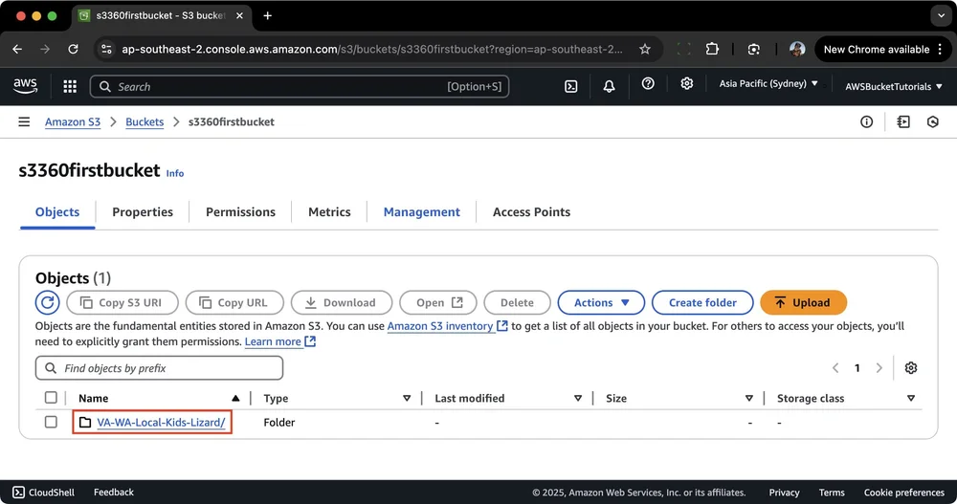957x504 pixels.
Task: Go back in browser history
Action: 17,49
